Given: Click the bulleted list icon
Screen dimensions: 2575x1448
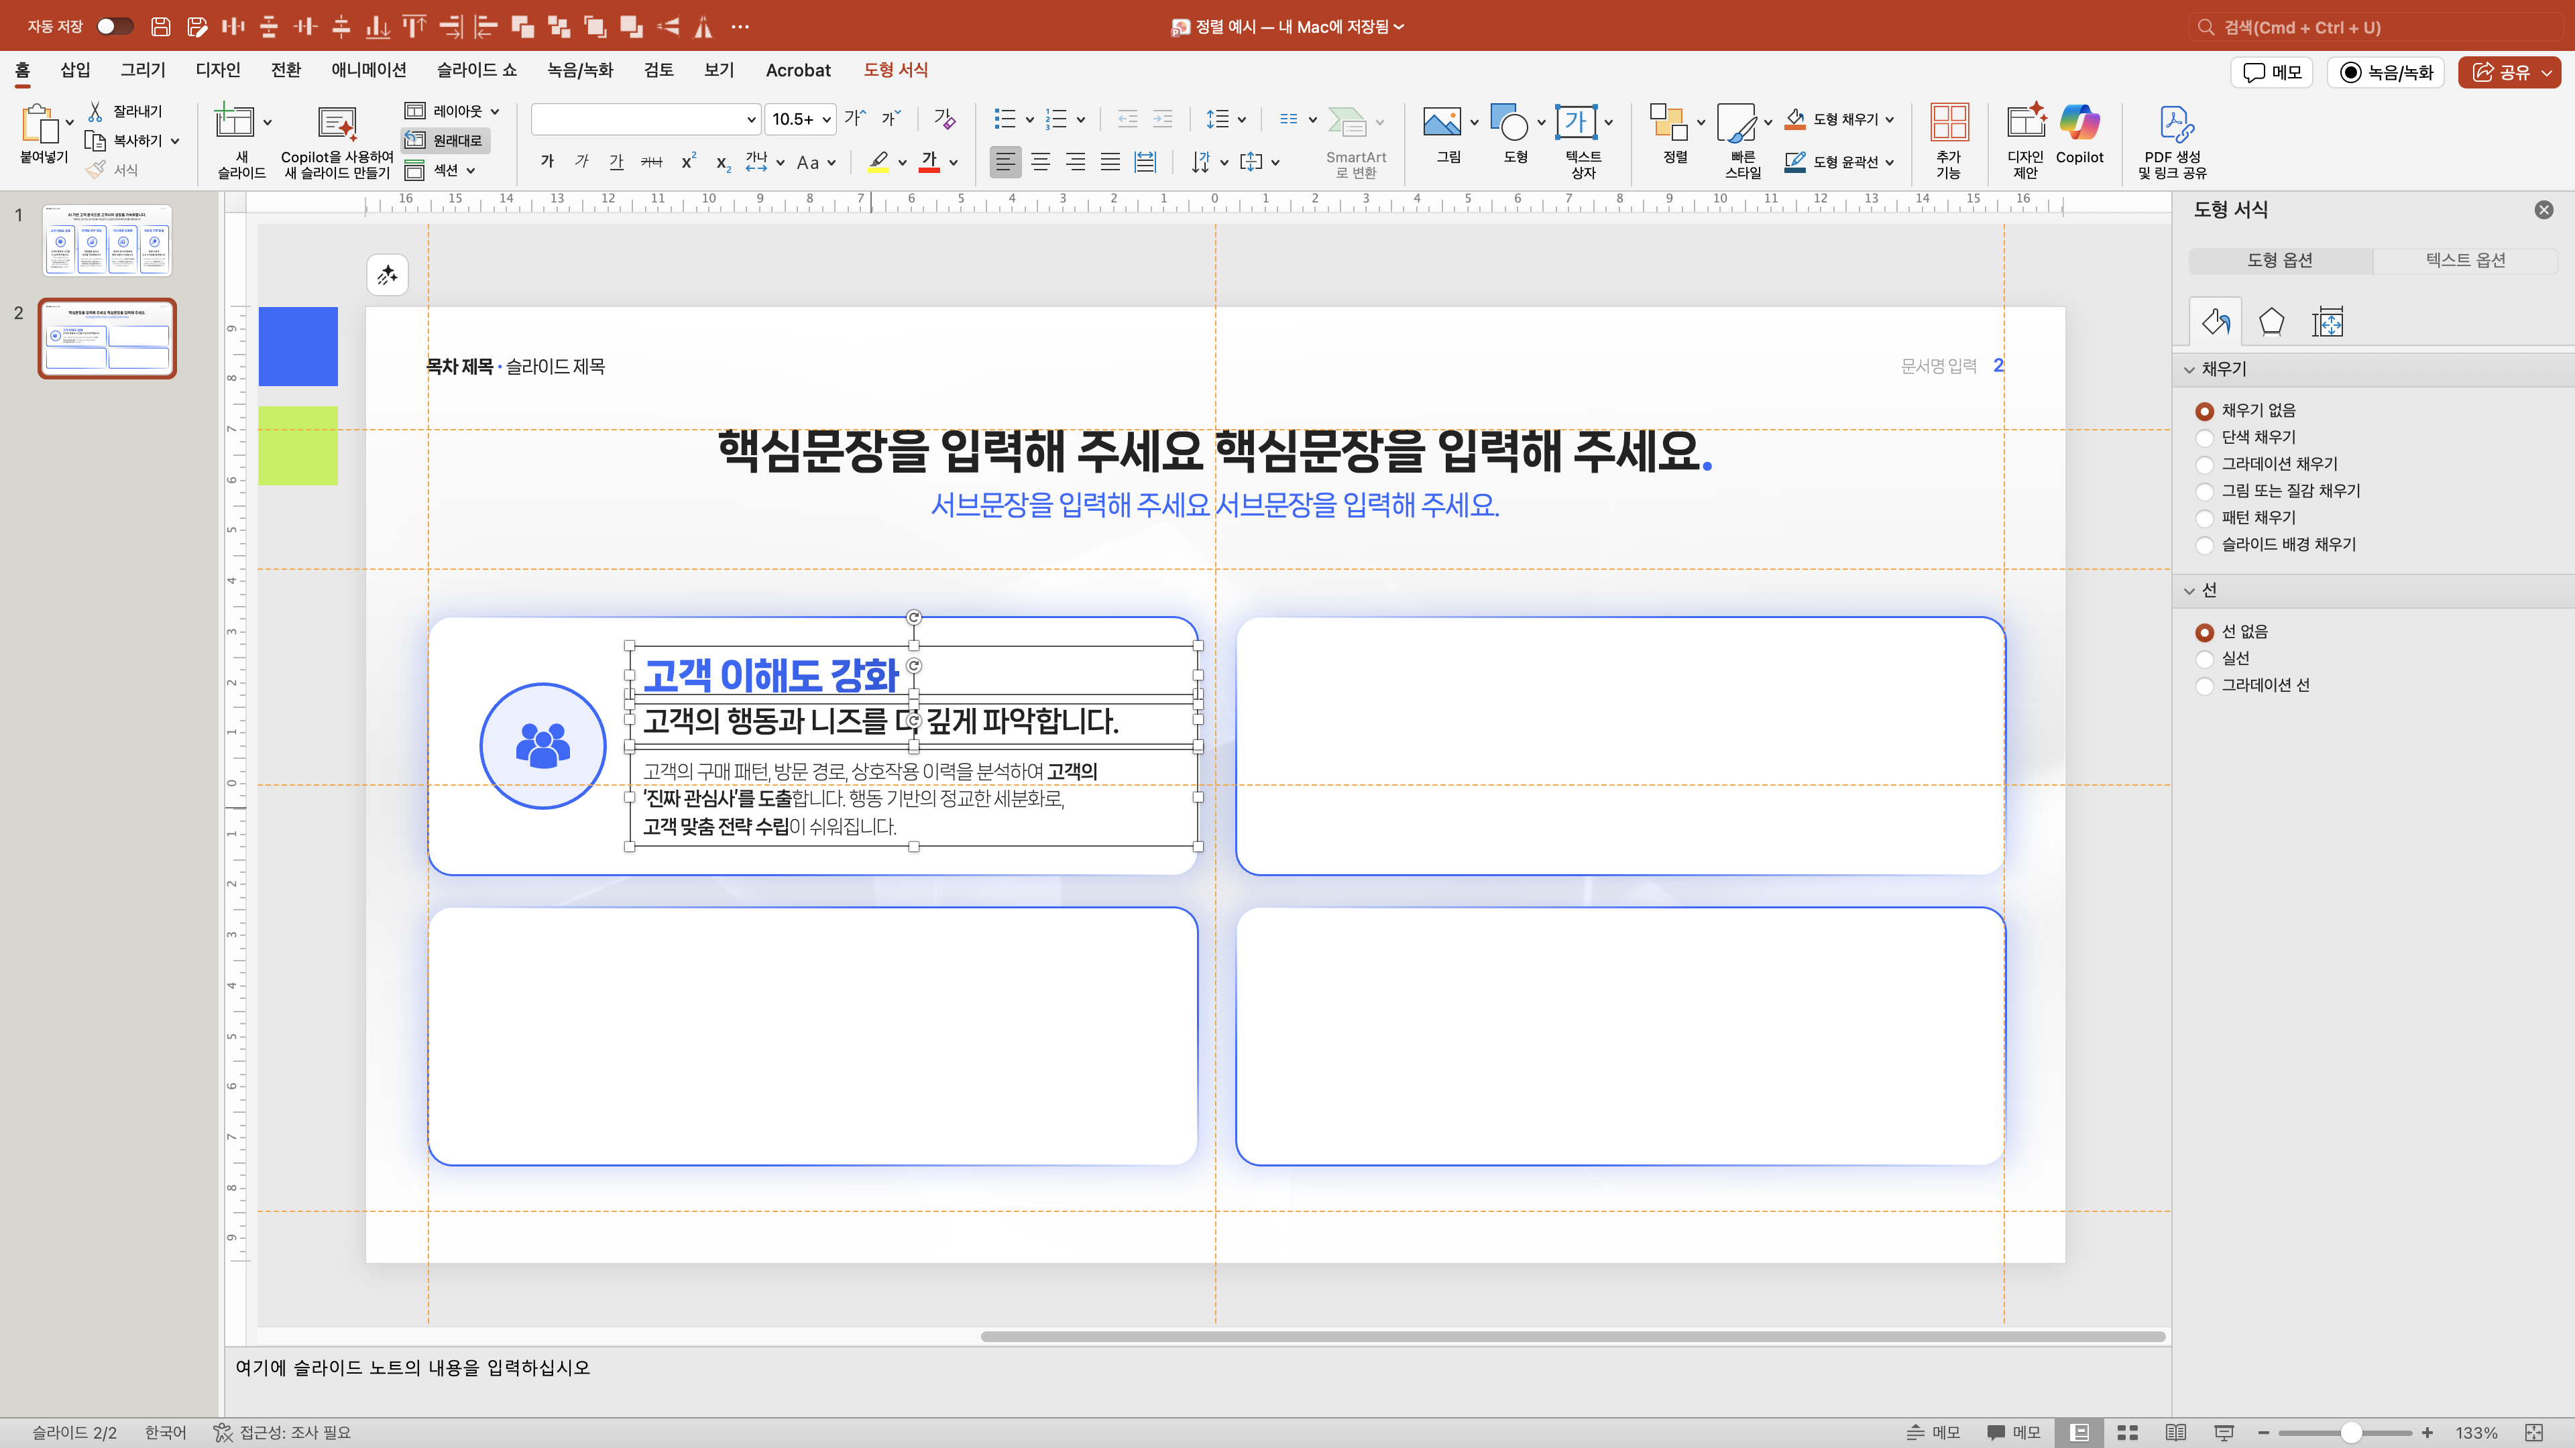Looking at the screenshot, I should pos(1005,120).
